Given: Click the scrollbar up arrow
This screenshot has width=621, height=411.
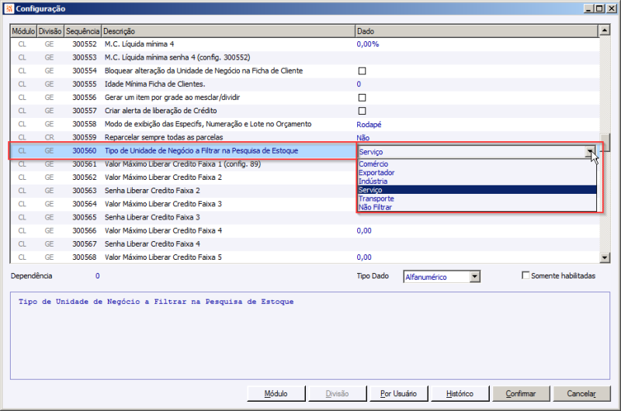Looking at the screenshot, I should 605,30.
